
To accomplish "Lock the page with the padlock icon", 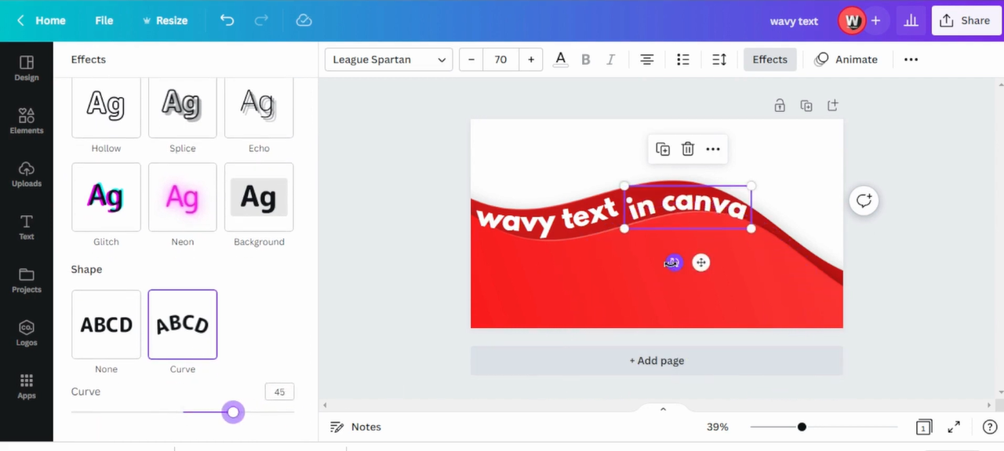I will (780, 105).
